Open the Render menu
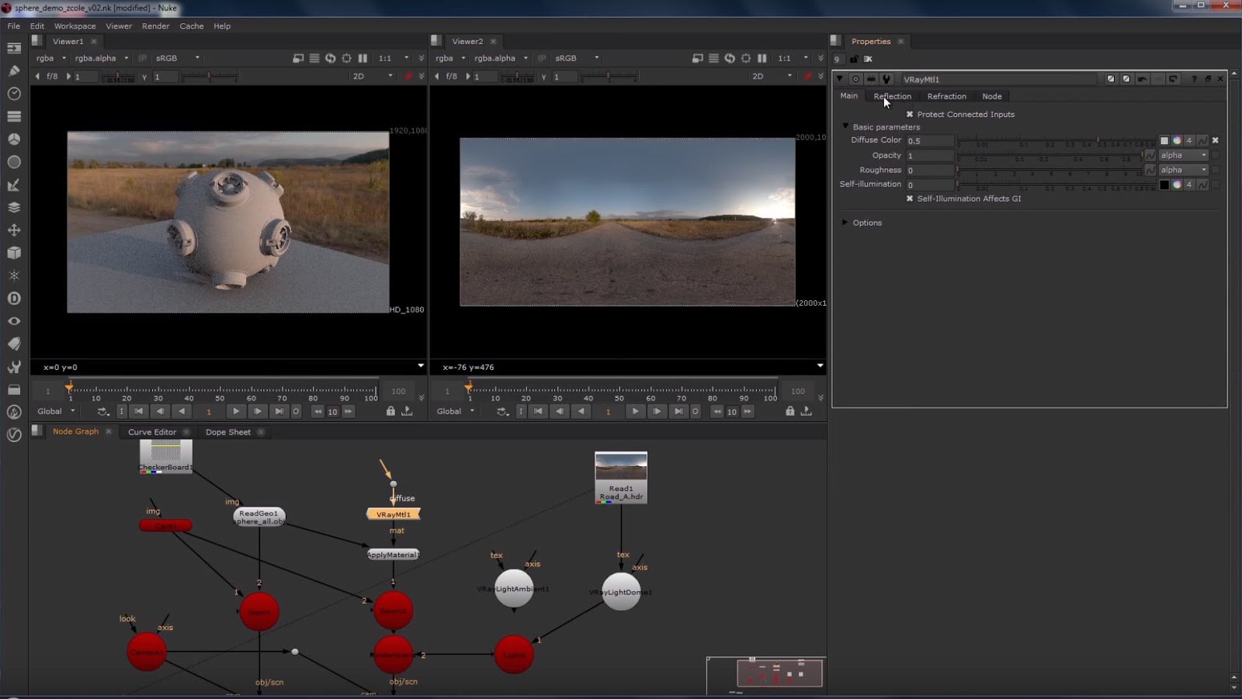Image resolution: width=1242 pixels, height=699 pixels. point(155,26)
